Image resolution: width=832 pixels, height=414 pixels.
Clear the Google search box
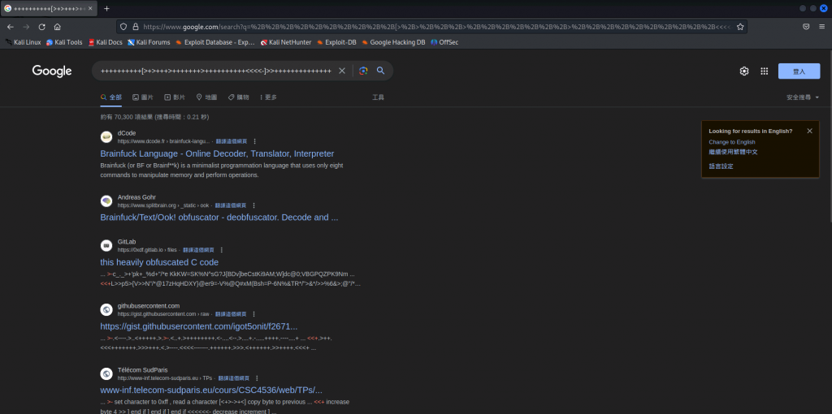[x=342, y=71]
